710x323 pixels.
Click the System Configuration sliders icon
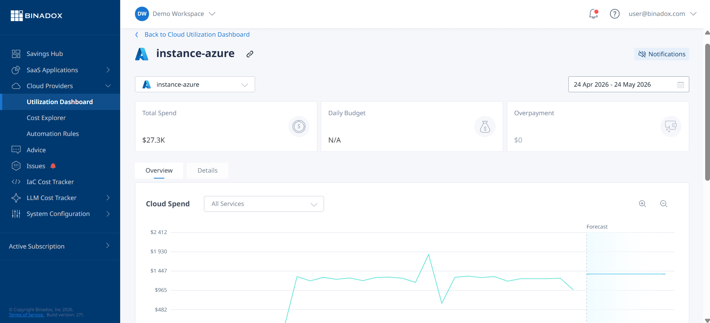pos(16,214)
